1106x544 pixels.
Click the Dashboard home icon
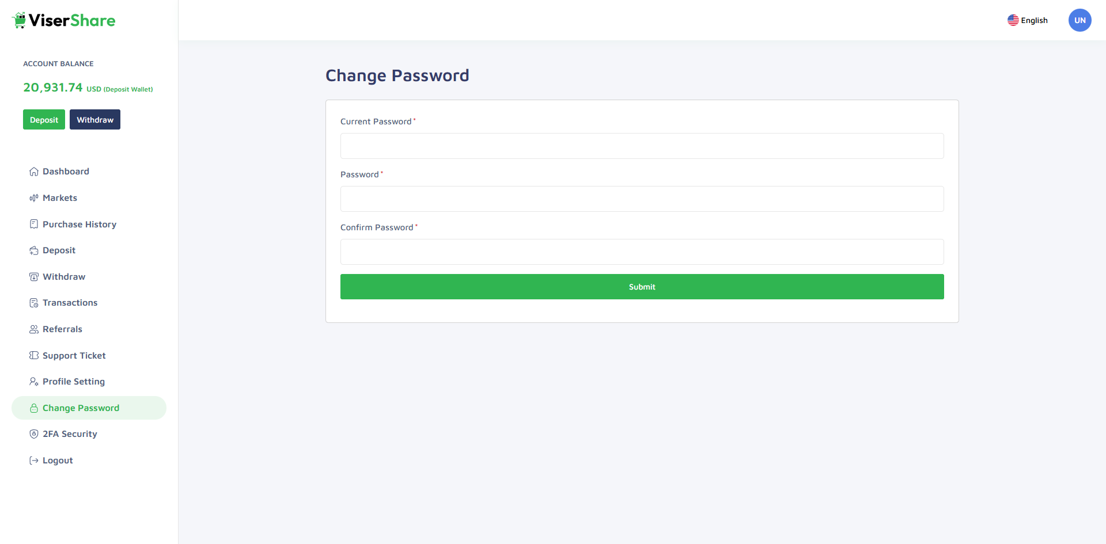tap(34, 172)
